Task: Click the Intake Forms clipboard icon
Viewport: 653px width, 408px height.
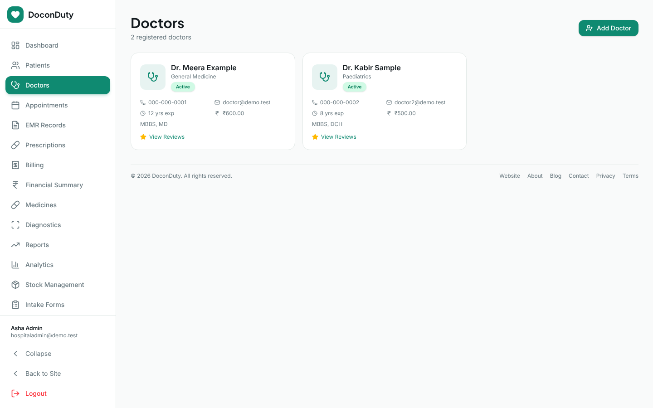Action: (15, 305)
